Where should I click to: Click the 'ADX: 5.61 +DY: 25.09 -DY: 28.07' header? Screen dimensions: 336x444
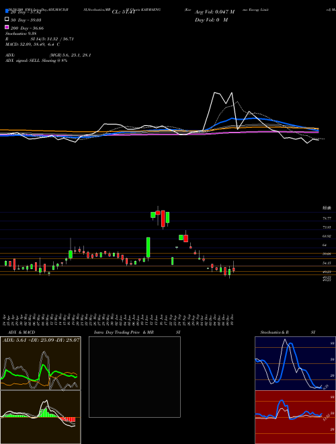tap(41, 340)
